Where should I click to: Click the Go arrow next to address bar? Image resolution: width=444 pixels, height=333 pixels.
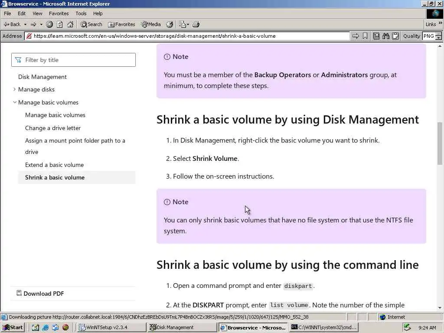click(356, 36)
